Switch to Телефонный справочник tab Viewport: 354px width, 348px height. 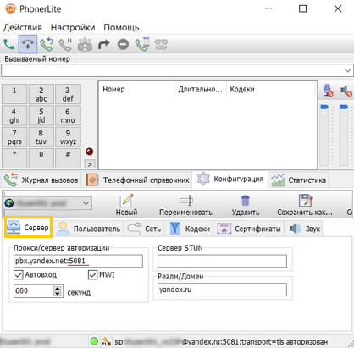point(138,180)
